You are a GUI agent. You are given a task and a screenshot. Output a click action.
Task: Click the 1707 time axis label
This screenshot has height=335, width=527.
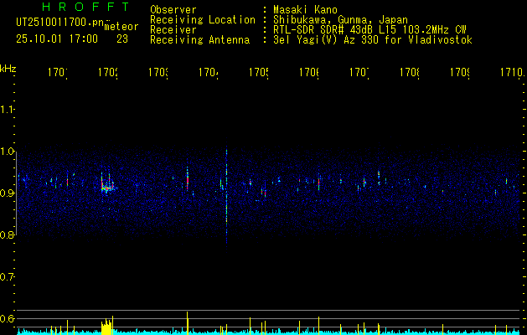click(359, 72)
